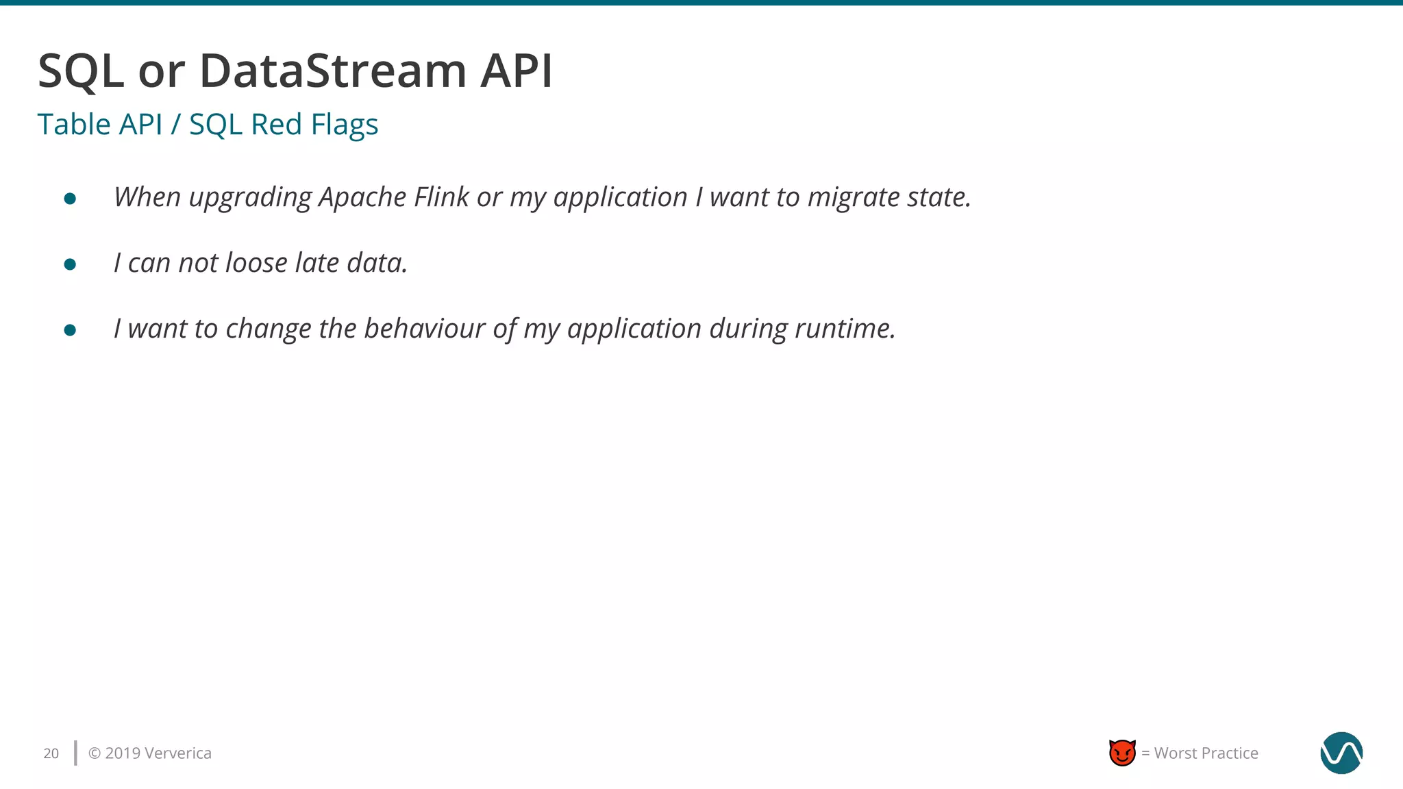
Task: Click 'Red Flags' in the subtitle
Action: pos(314,125)
